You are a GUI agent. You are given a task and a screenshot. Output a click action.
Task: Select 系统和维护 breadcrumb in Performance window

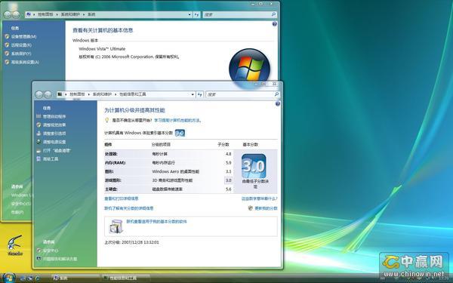point(102,94)
